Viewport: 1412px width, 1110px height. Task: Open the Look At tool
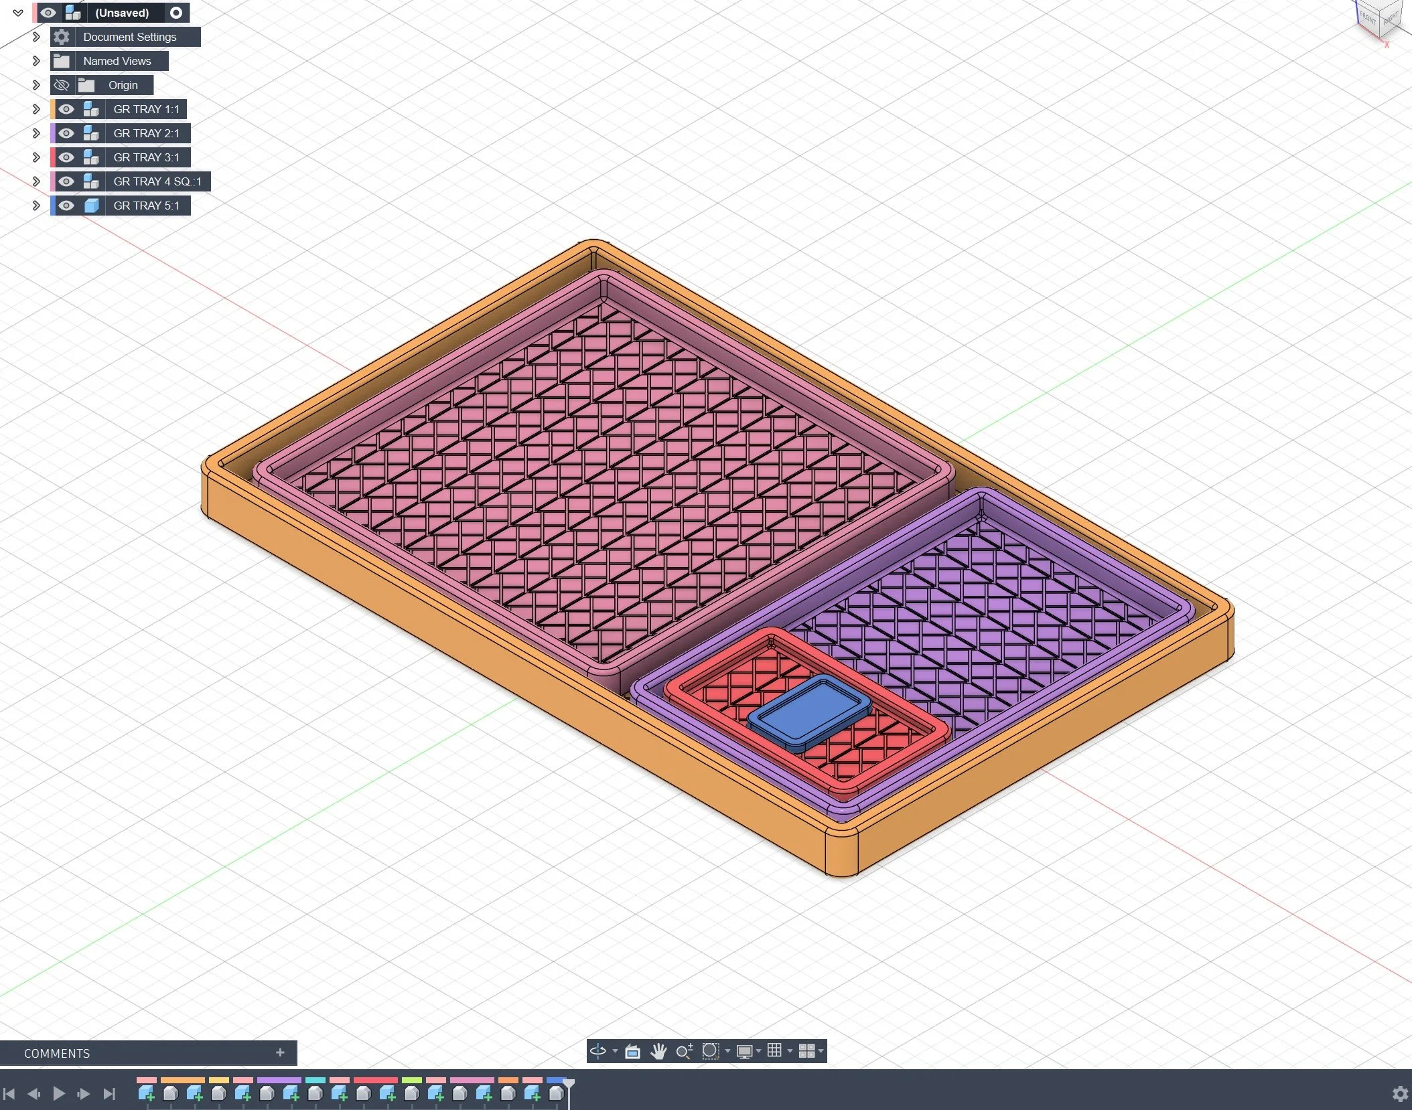(x=633, y=1052)
